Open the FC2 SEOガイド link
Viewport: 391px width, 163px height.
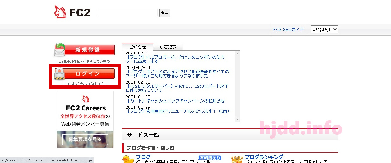click(289, 29)
